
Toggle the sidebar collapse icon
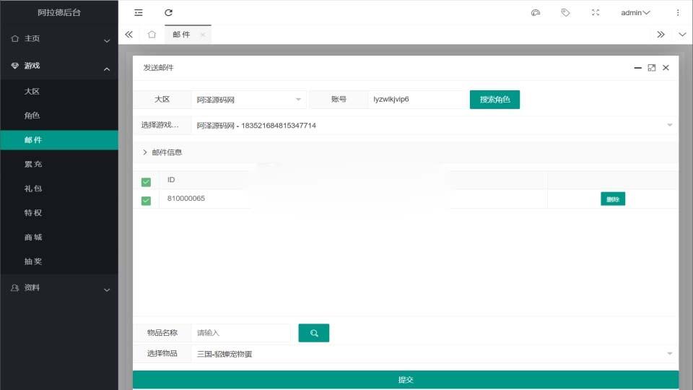click(x=139, y=12)
